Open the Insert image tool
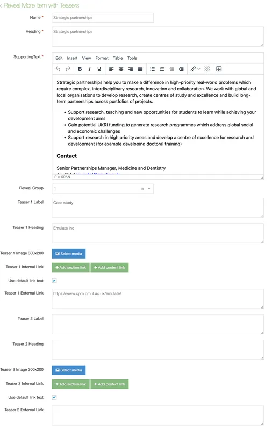The height and width of the screenshot is (430, 272). pos(219,69)
